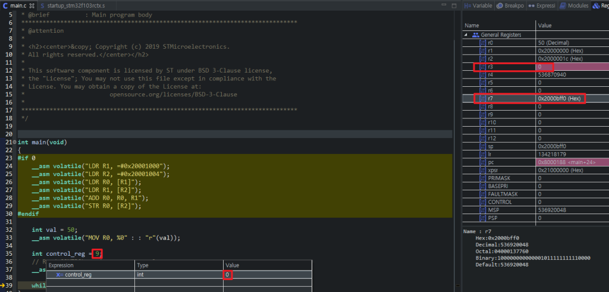
Task: Select register icon for r11
Action: click(x=483, y=130)
